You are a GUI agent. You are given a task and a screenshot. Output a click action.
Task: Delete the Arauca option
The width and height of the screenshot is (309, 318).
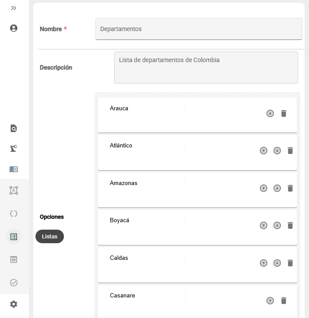[x=284, y=113]
